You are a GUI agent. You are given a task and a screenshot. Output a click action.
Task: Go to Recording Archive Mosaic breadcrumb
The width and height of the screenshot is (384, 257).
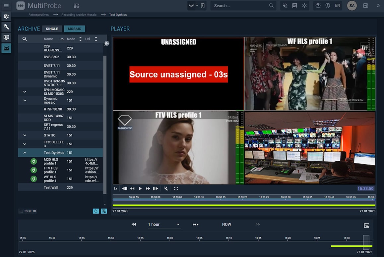79,15
